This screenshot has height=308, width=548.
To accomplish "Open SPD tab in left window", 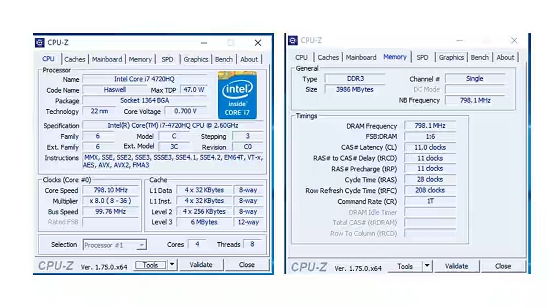I will coord(167,59).
